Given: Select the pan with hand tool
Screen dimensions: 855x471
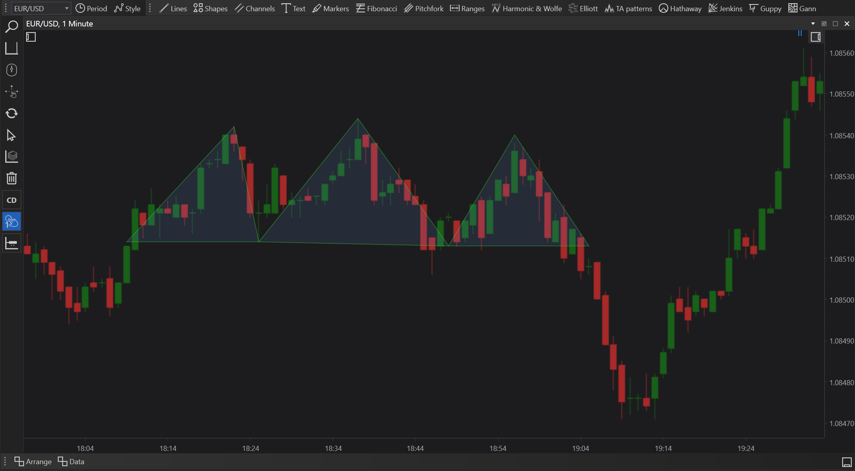Looking at the screenshot, I should coord(12,92).
